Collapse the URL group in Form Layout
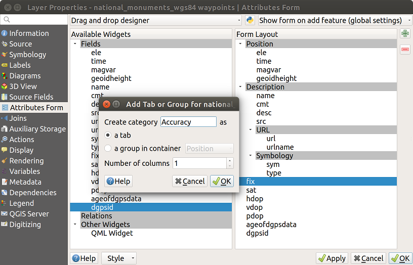Viewport: 413px width, 265px height. [251, 130]
